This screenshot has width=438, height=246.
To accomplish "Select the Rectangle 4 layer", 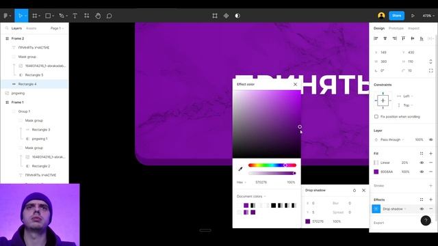I will click(35, 84).
